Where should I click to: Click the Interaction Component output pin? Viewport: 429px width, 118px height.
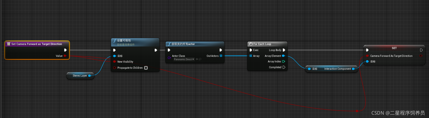pyautogui.click(x=353, y=69)
